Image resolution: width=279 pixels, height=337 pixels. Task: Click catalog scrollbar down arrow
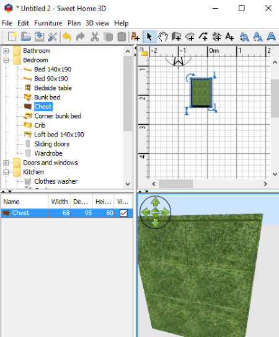coord(128,184)
